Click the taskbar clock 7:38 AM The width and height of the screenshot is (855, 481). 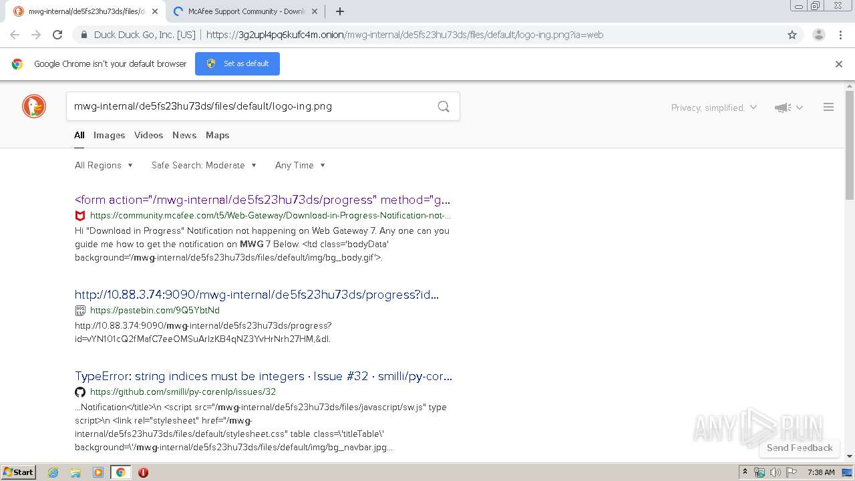(821, 472)
